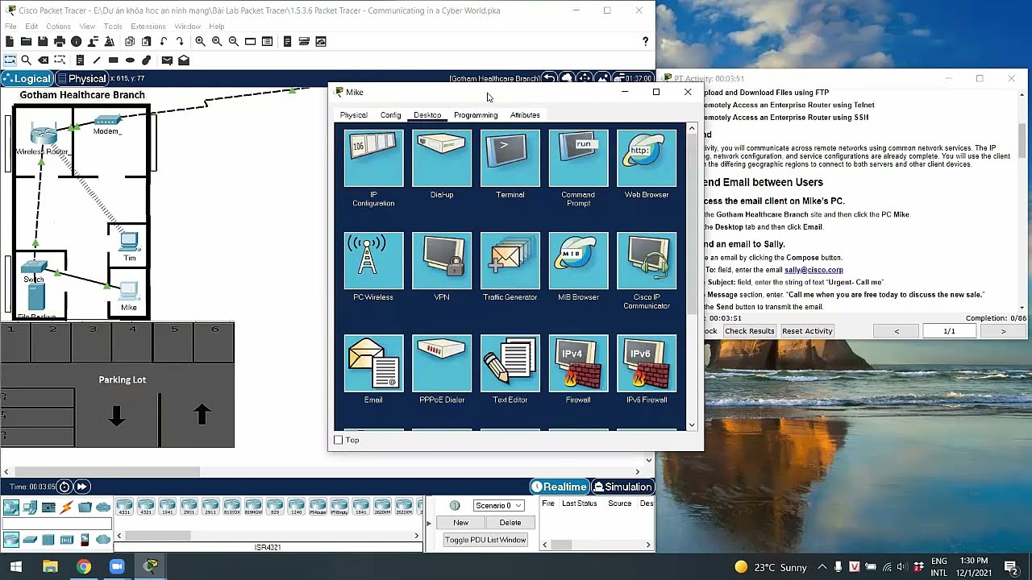The width and height of the screenshot is (1032, 580).
Task: Open the Terminal app icon
Action: [510, 159]
